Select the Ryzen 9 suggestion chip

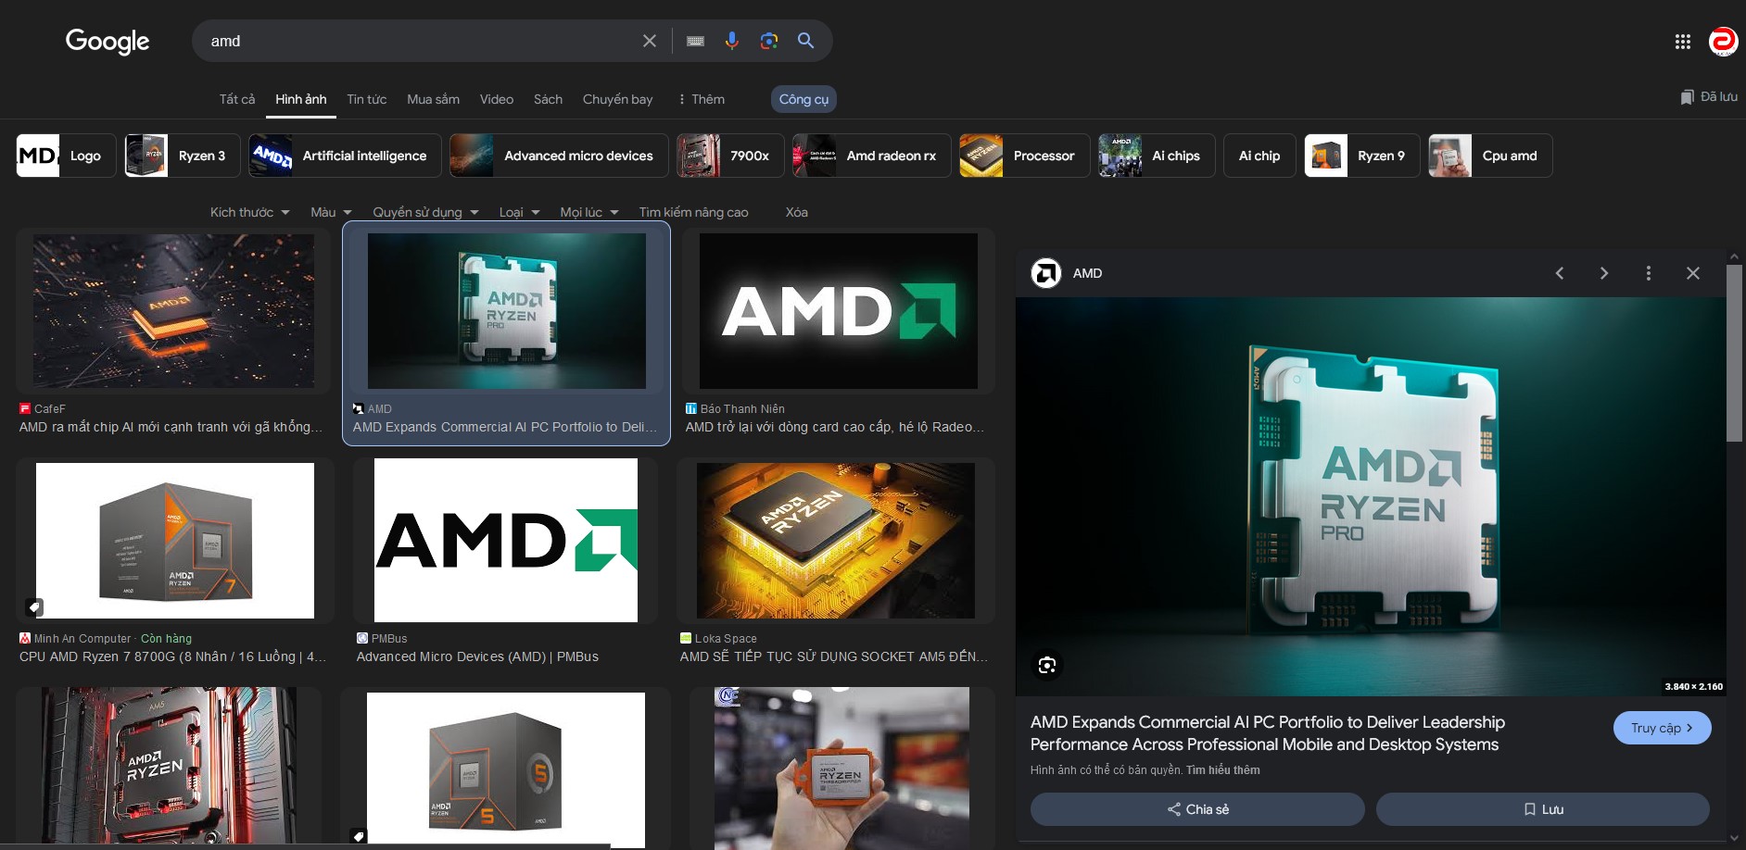tap(1361, 156)
